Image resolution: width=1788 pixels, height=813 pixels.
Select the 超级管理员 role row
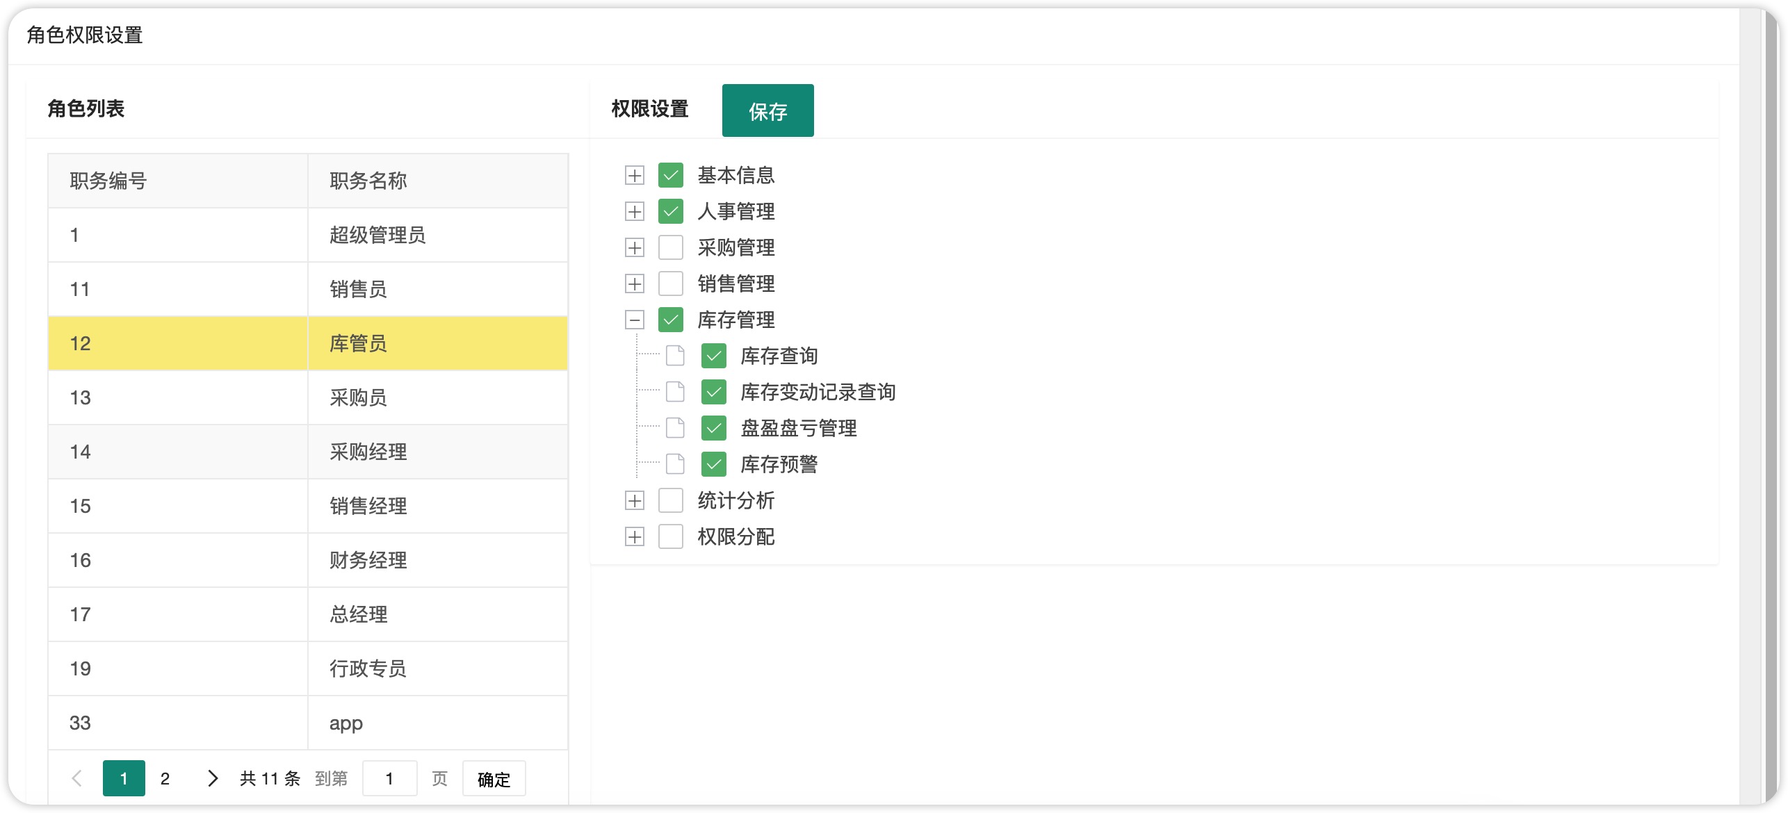coord(308,235)
